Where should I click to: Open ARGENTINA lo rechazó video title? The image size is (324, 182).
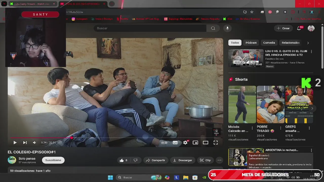[x=281, y=150]
